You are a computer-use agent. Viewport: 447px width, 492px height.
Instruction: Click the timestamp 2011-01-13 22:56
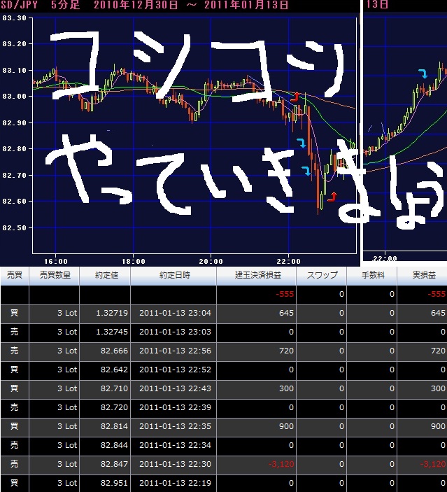pyautogui.click(x=176, y=351)
